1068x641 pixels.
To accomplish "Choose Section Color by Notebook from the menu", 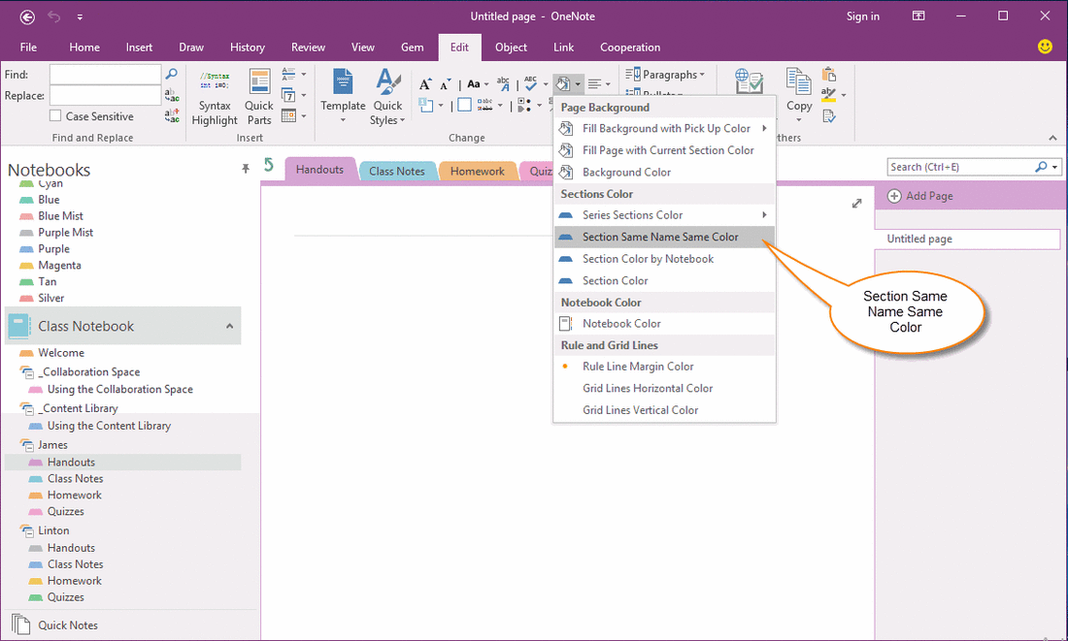I will (664, 259).
